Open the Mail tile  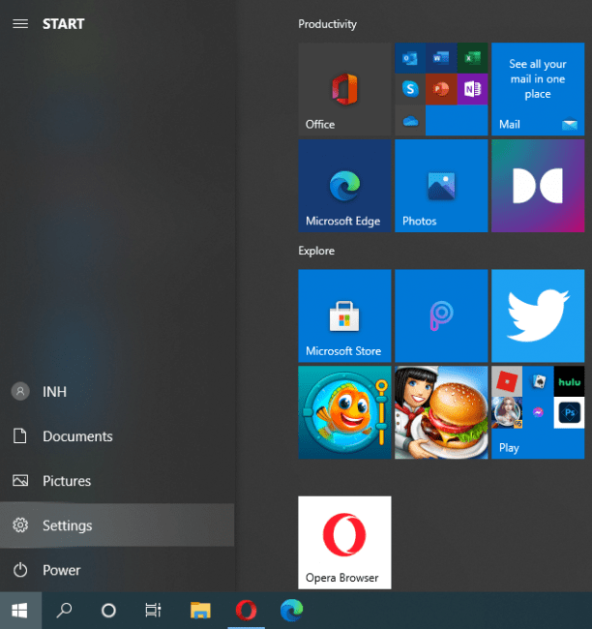coord(537,89)
